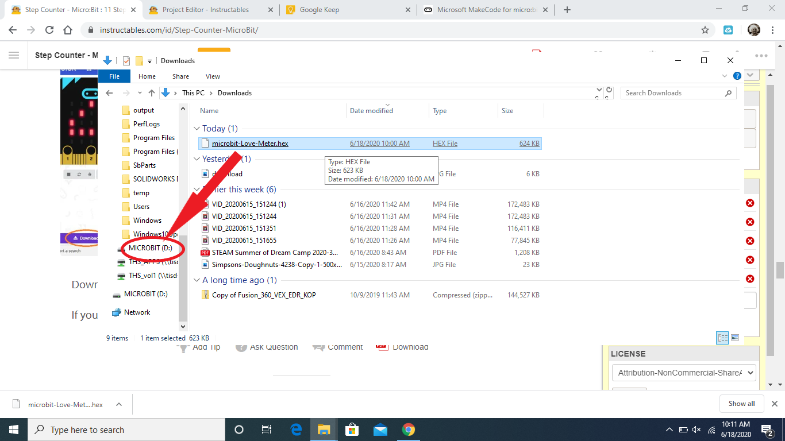785x441 pixels.
Task: Switch to details view icon
Action: [722, 338]
